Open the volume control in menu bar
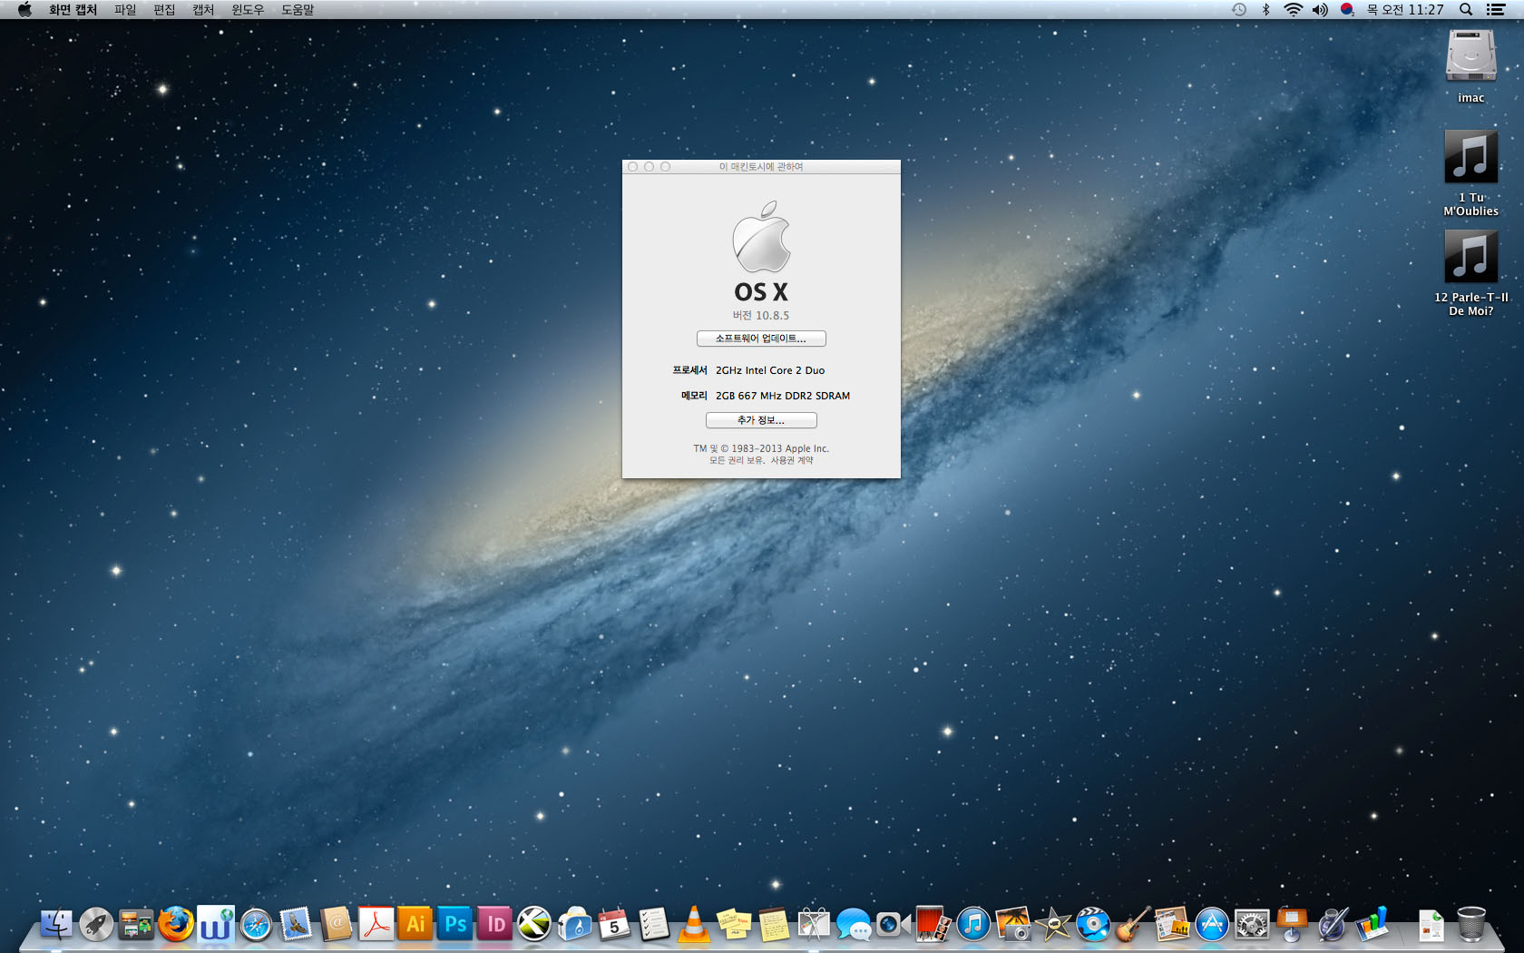Viewport: 1524px width, 953px height. [x=1320, y=9]
